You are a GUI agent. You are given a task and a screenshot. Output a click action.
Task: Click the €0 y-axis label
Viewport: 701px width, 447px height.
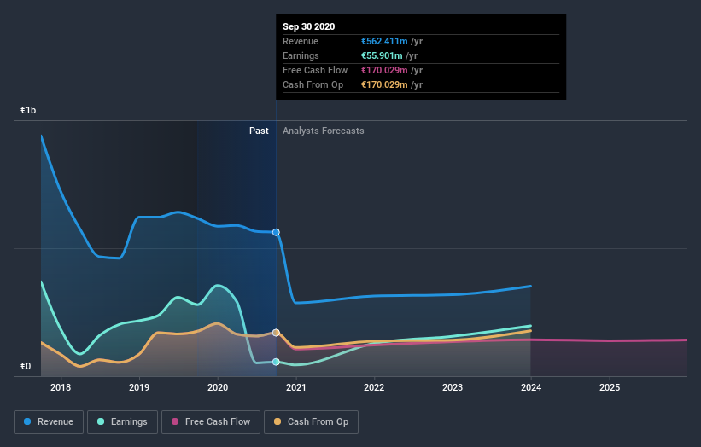[26, 366]
